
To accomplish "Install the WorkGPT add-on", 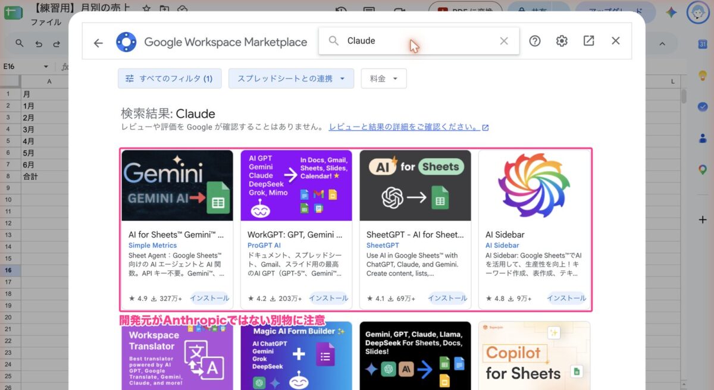I will click(x=328, y=298).
